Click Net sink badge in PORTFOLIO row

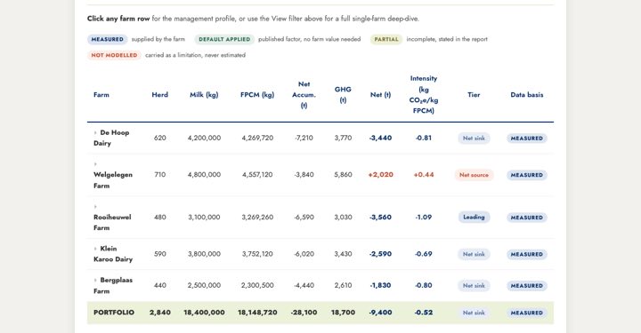coord(474,313)
